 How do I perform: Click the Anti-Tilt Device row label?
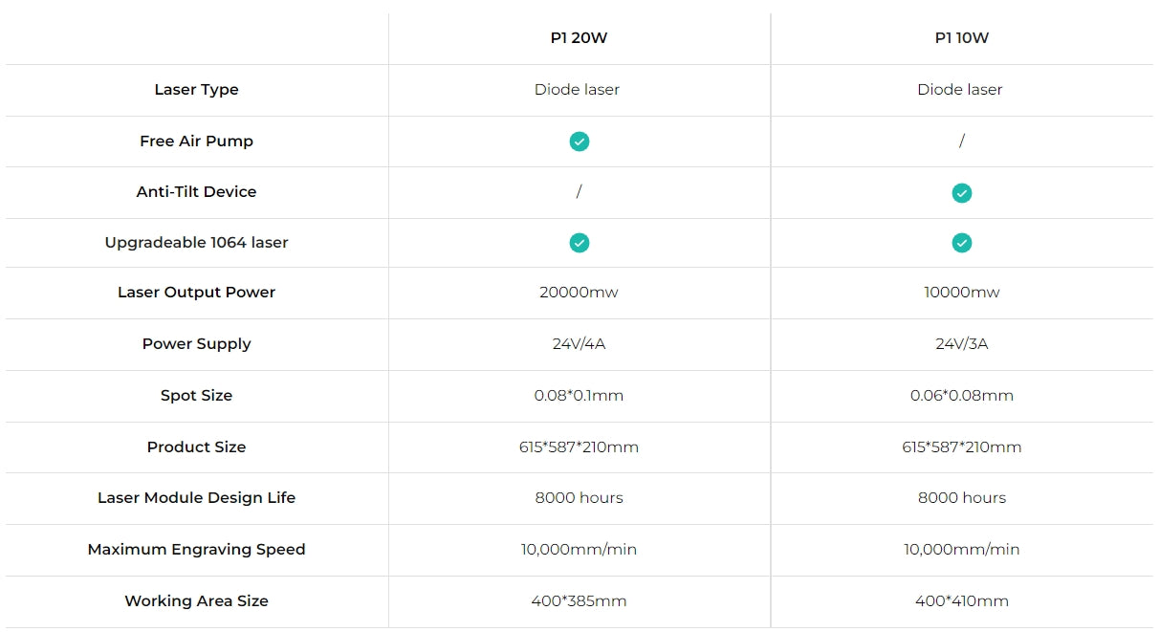(197, 192)
